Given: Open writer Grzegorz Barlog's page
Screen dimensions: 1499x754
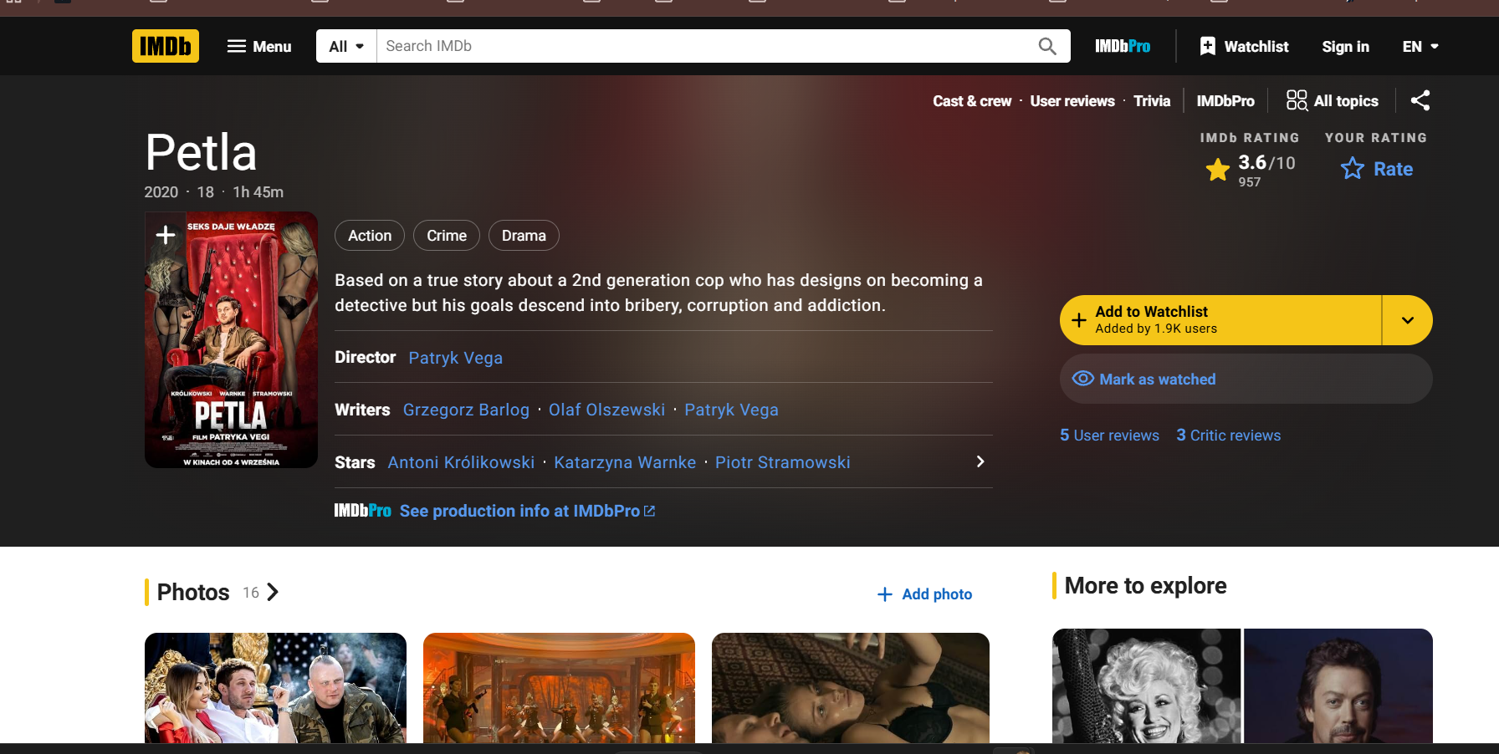Looking at the screenshot, I should tap(466, 410).
